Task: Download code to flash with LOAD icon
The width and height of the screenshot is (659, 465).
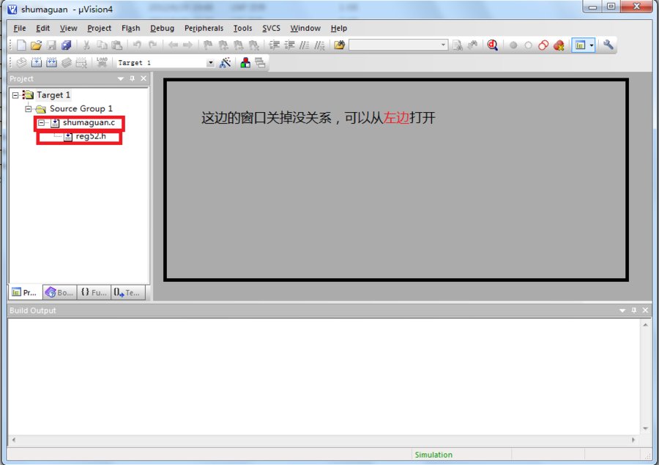Action: click(100, 62)
